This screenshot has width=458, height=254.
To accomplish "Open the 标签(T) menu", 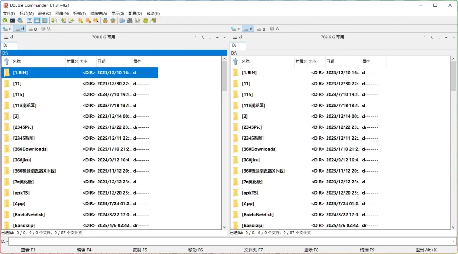I will tap(80, 13).
